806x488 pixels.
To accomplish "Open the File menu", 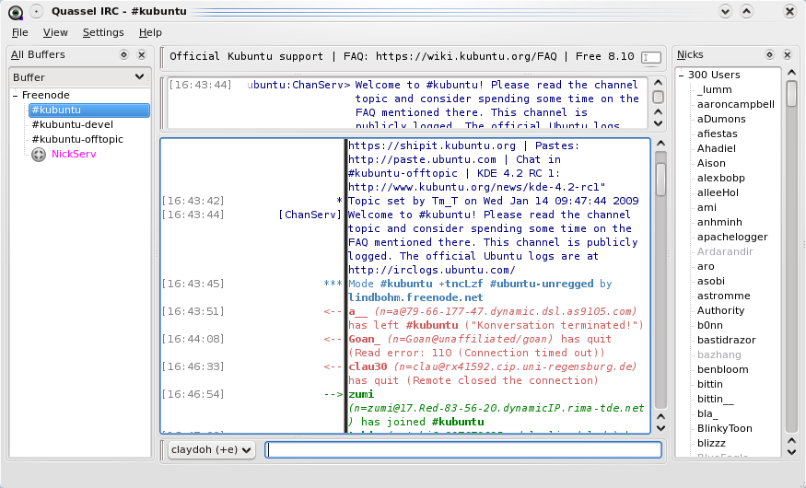I will (x=19, y=32).
